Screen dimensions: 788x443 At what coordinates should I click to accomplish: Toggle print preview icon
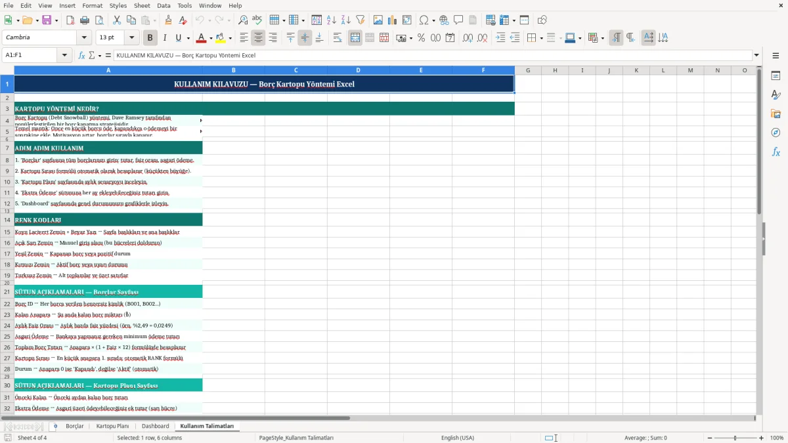click(x=99, y=20)
